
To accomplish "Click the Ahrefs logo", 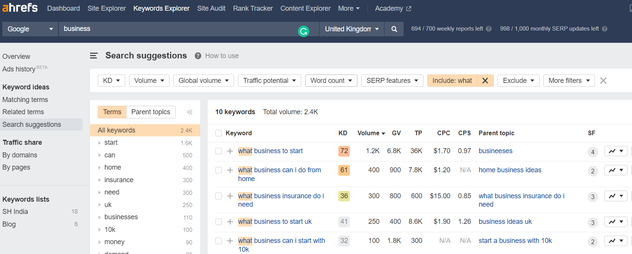I will (x=20, y=8).
